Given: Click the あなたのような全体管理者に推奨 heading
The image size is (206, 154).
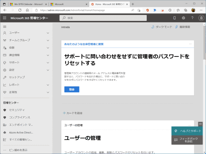Looking at the screenshot, I should pos(84,44).
